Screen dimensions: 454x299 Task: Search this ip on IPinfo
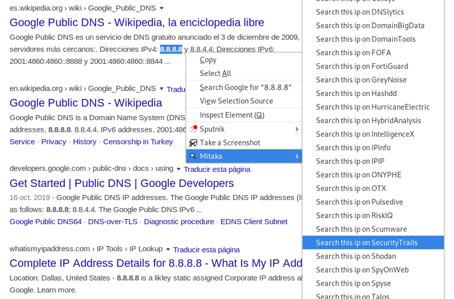pyautogui.click(x=373, y=148)
